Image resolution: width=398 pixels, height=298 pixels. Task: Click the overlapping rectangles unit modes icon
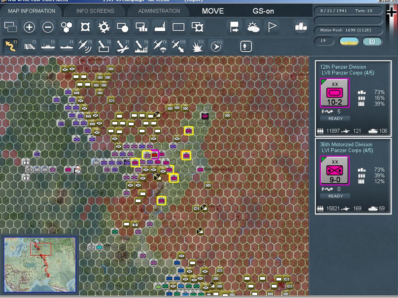(x=10, y=27)
